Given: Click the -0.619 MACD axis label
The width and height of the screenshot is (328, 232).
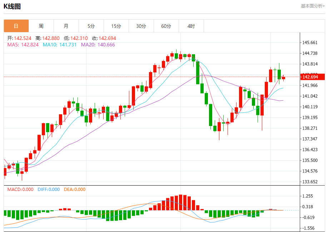Looking at the screenshot, I should [x=308, y=218].
